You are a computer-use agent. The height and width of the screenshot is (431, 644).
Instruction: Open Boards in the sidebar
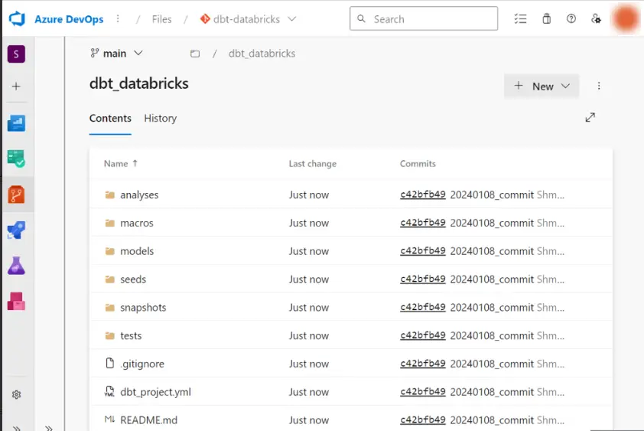click(x=16, y=158)
